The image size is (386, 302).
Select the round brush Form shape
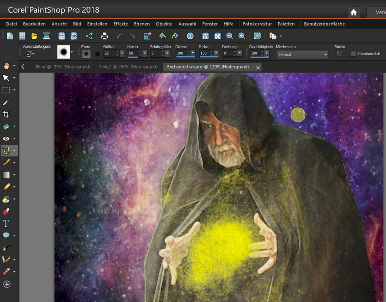pos(86,54)
